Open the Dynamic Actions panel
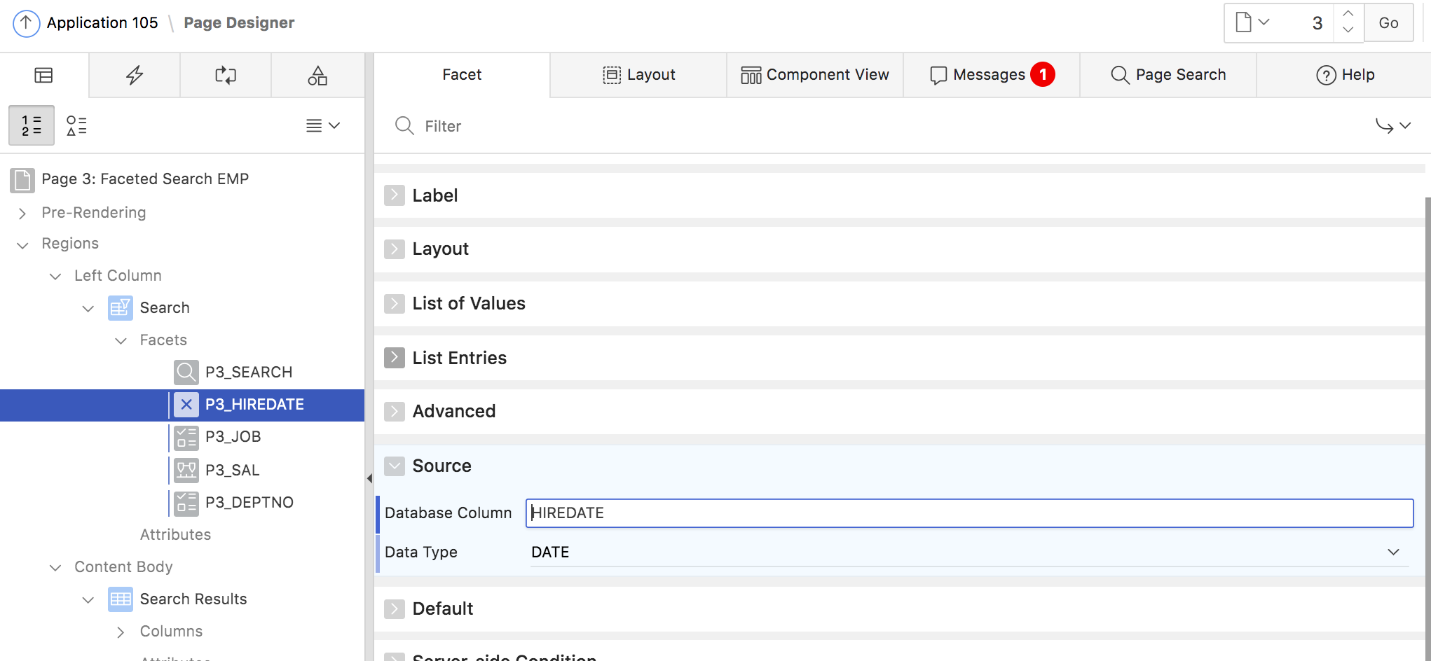Screen dimensions: 1431x661 pyautogui.click(x=134, y=74)
